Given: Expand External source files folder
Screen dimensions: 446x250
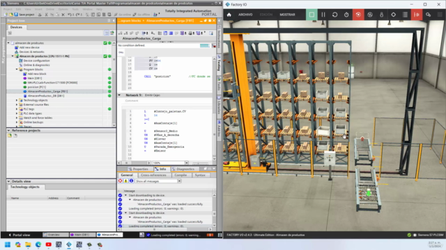Looking at the screenshot, I should [x=17, y=105].
